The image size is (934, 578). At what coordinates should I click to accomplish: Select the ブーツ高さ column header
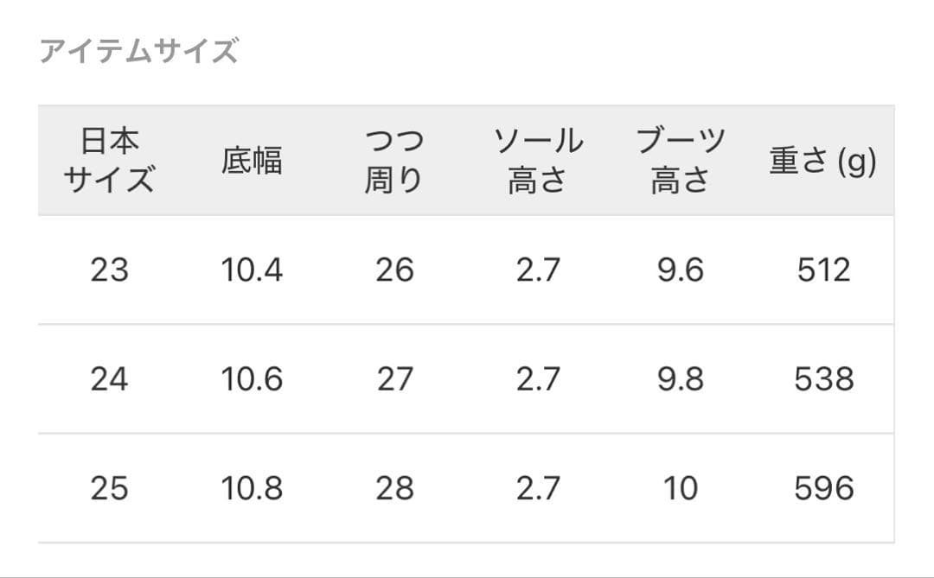pos(681,161)
